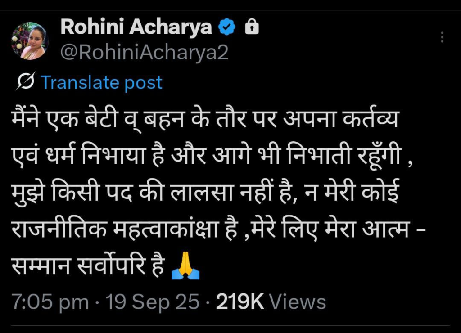Click the 19 Sep 25 date
Image resolution: width=461 pixels, height=333 pixels.
pos(152,302)
